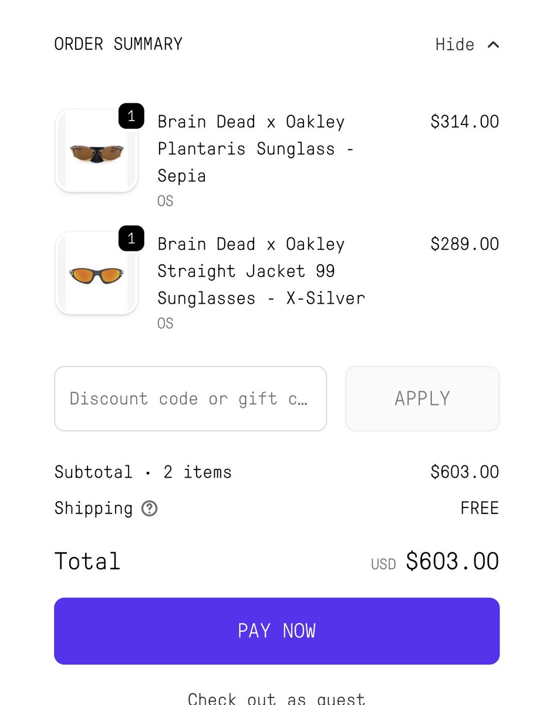Collapse order summary with the chevron arrow
This screenshot has width=550, height=705.
[x=493, y=45]
